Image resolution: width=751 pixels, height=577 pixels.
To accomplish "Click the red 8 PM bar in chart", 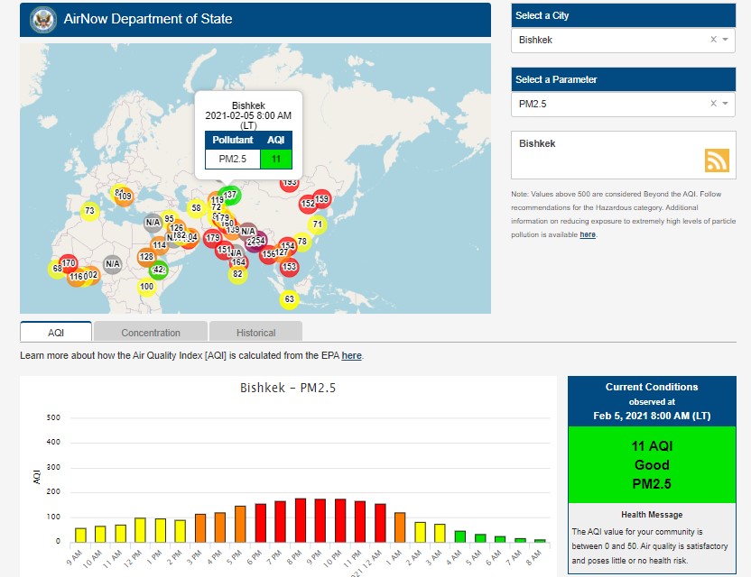I will pos(301,520).
